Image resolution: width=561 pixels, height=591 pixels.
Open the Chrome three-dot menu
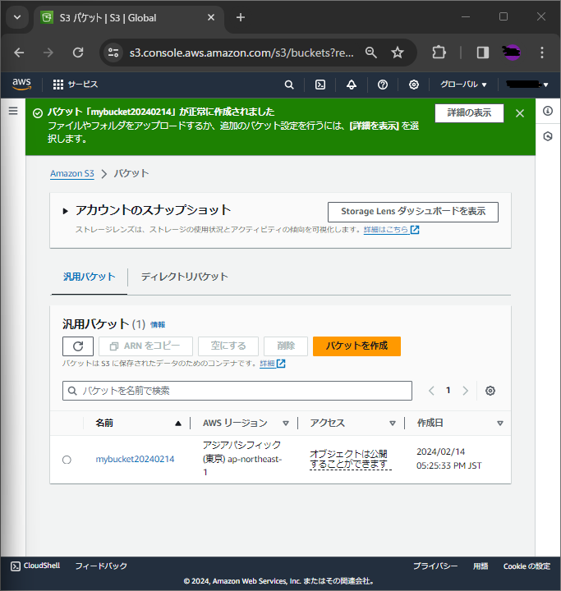click(542, 53)
